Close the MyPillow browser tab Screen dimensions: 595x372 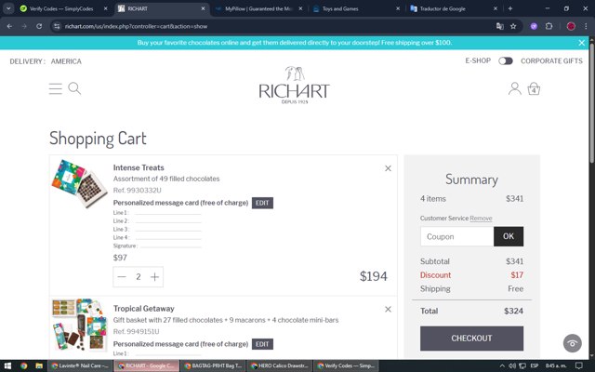point(300,8)
